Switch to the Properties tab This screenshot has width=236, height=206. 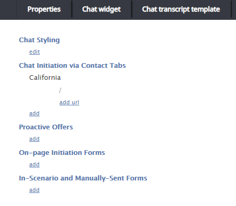click(x=44, y=9)
